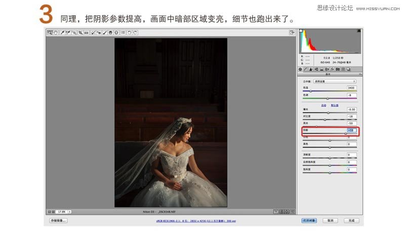Select the Crop tool

pyautogui.click(x=80, y=32)
